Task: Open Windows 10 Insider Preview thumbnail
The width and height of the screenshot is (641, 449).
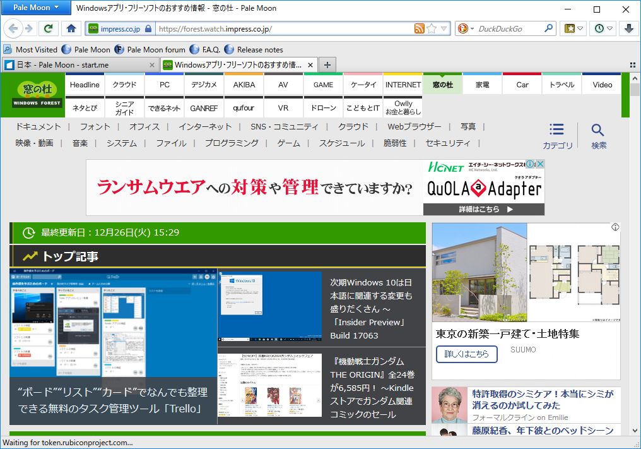Action: pyautogui.click(x=270, y=306)
